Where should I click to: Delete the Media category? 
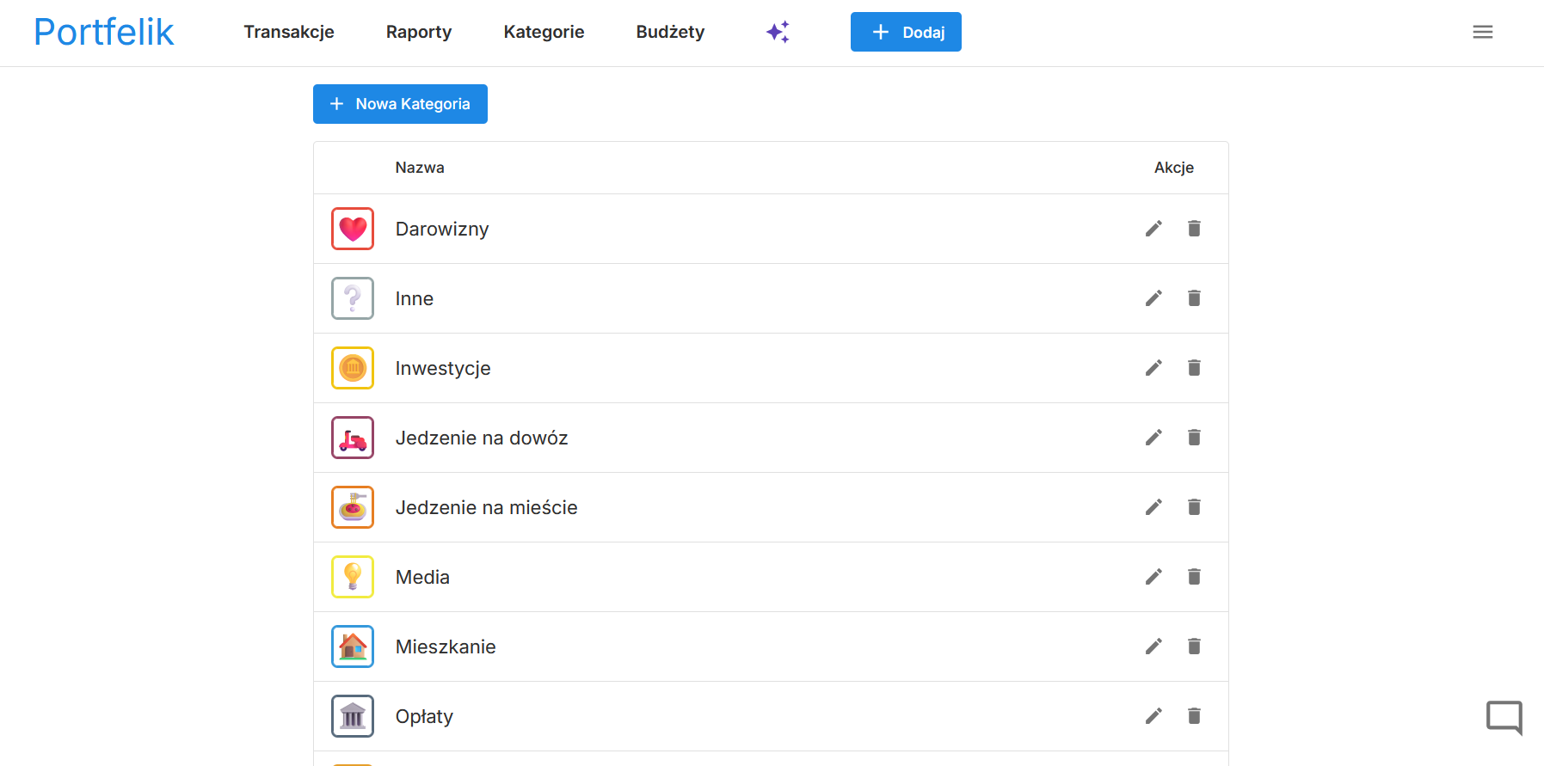coord(1194,577)
